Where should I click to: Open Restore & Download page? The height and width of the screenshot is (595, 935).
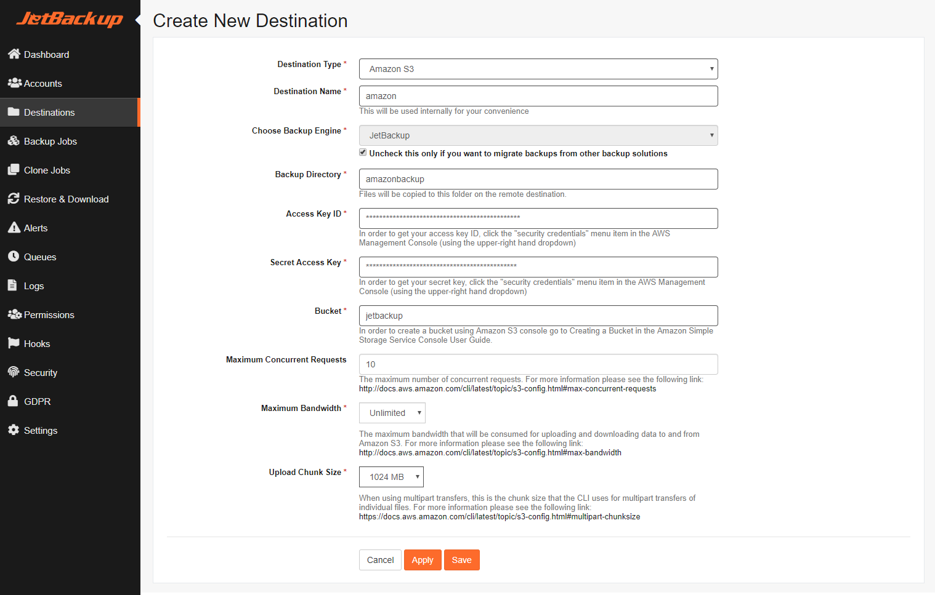point(70,199)
